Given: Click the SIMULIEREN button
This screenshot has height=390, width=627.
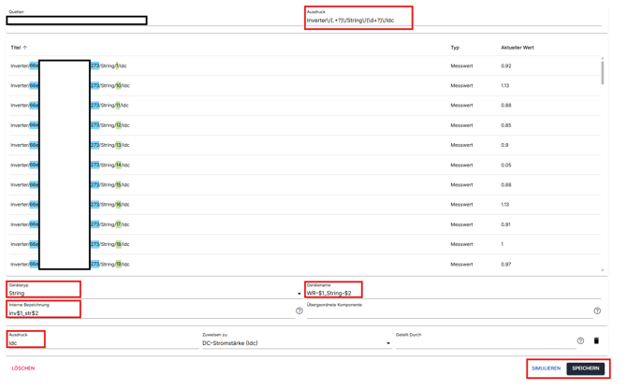Looking at the screenshot, I should tap(546, 368).
